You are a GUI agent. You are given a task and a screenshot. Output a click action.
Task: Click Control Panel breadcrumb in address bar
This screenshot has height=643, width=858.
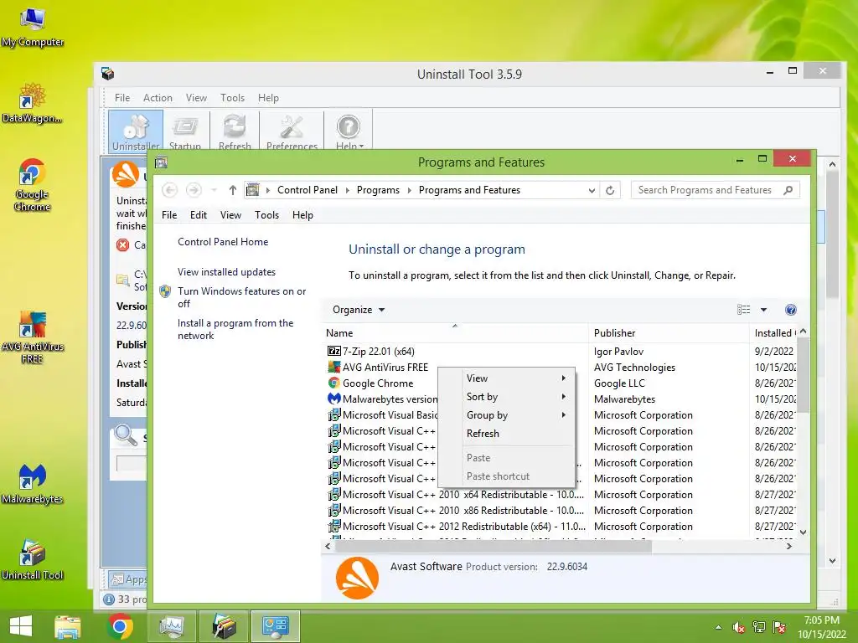point(307,190)
